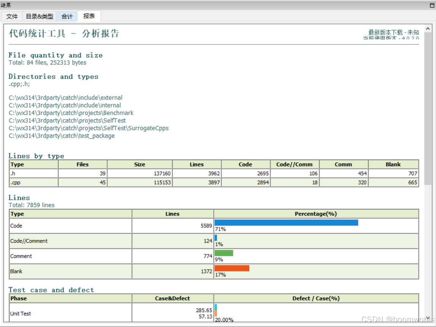Click path ending in include\external
This screenshot has width=436, height=327.
(65, 98)
